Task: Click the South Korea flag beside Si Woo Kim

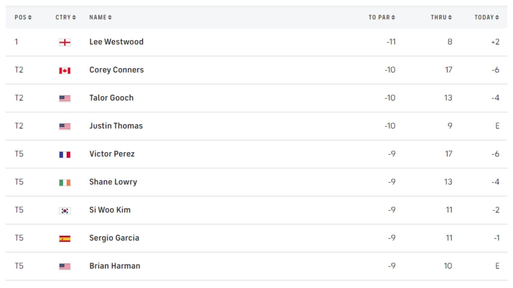Action: [65, 210]
